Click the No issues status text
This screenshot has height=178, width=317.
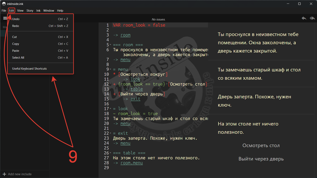[x=158, y=19]
